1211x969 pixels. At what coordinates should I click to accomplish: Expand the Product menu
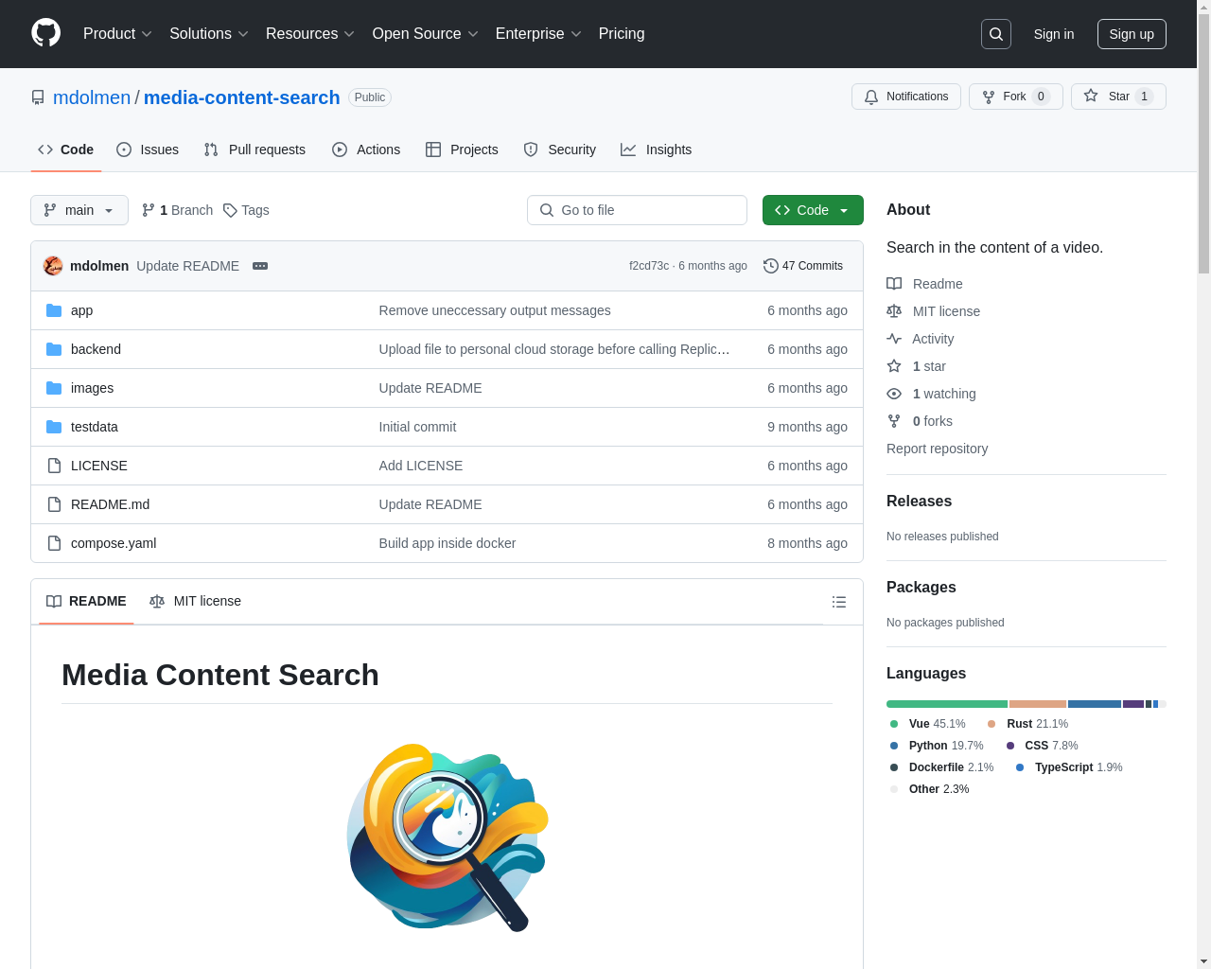tap(117, 34)
